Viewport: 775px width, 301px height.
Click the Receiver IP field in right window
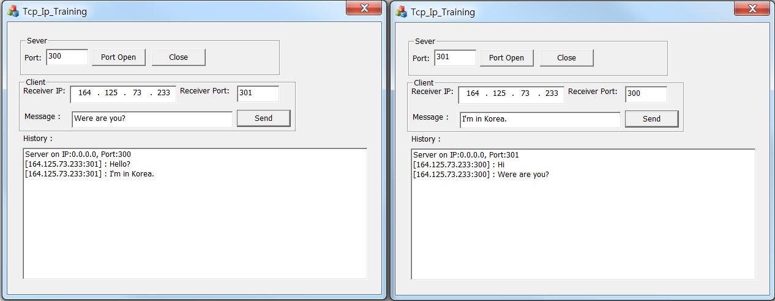point(511,95)
